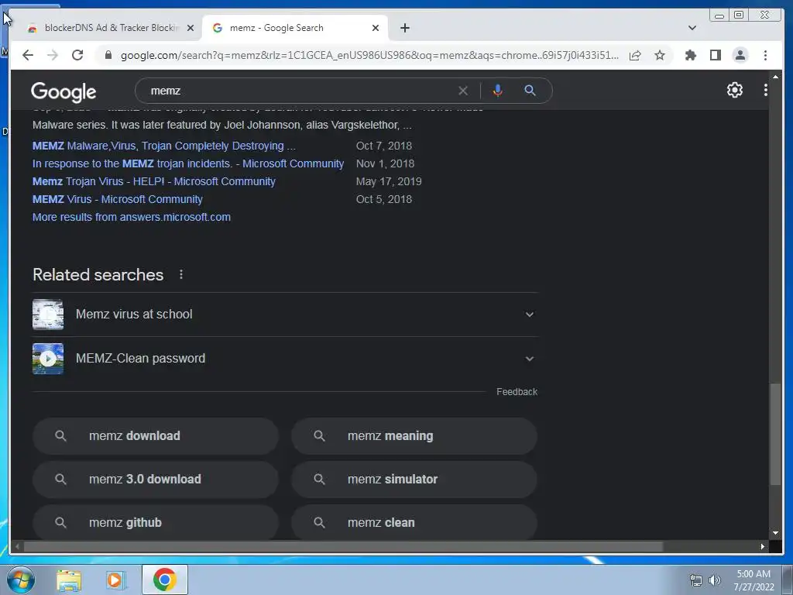This screenshot has width=793, height=595.
Task: Click the Oct 7, 2018 date text
Action: [x=384, y=146]
